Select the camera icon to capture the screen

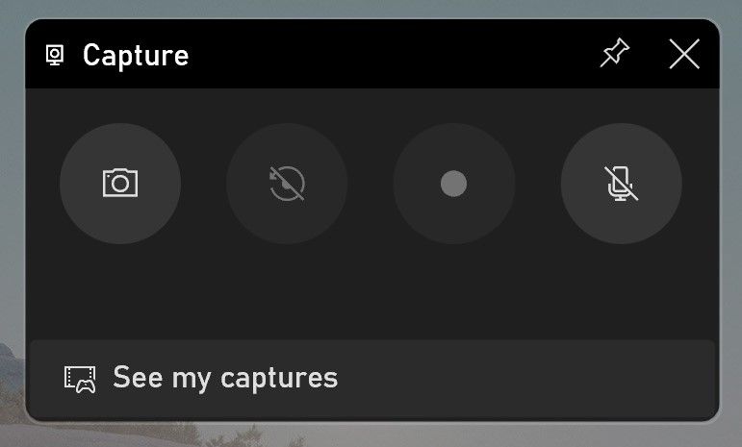pyautogui.click(x=120, y=183)
